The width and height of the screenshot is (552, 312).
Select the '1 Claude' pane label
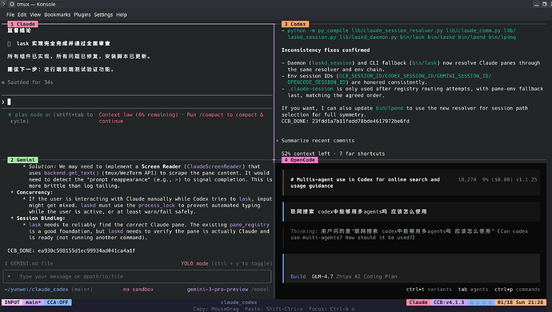(22, 24)
